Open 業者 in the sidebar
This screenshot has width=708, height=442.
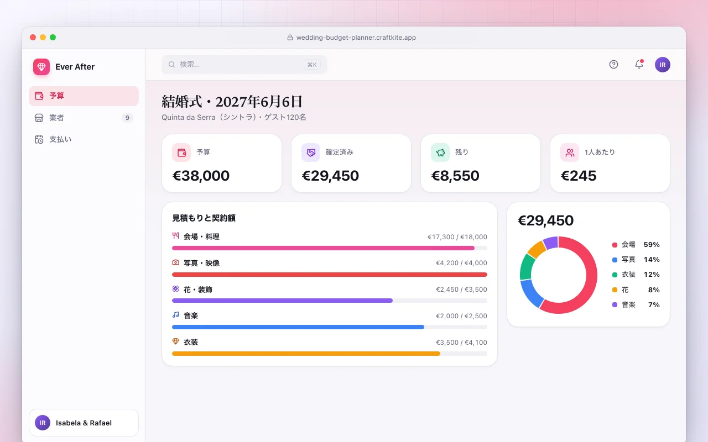[84, 118]
